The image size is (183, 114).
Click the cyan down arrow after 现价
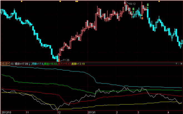(29, 64)
